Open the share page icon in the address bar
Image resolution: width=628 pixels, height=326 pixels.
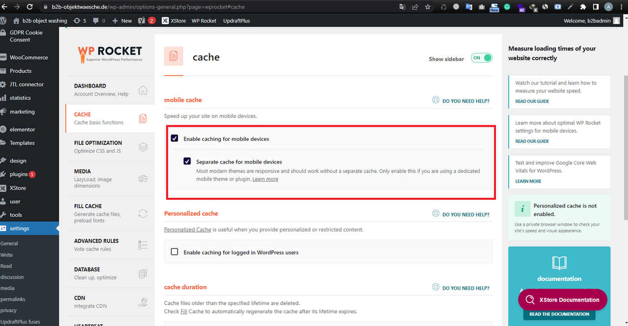click(415, 7)
